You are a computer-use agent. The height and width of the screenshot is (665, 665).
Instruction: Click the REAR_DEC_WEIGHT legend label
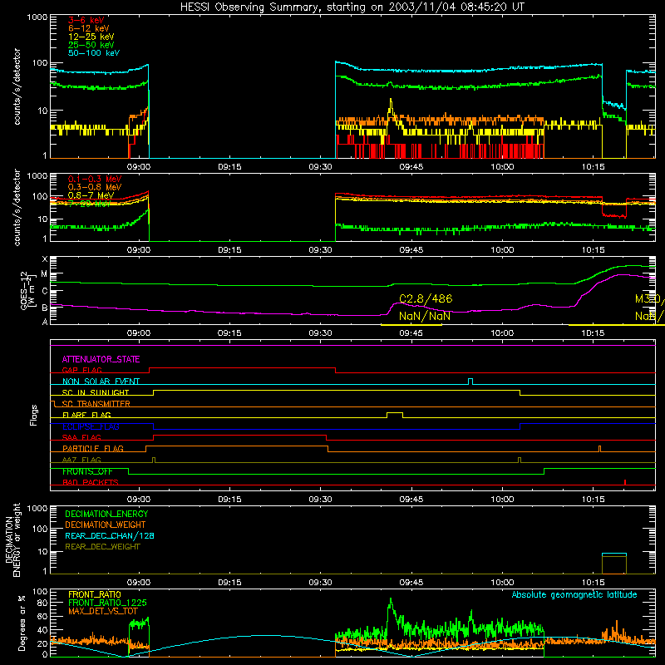[x=102, y=547]
